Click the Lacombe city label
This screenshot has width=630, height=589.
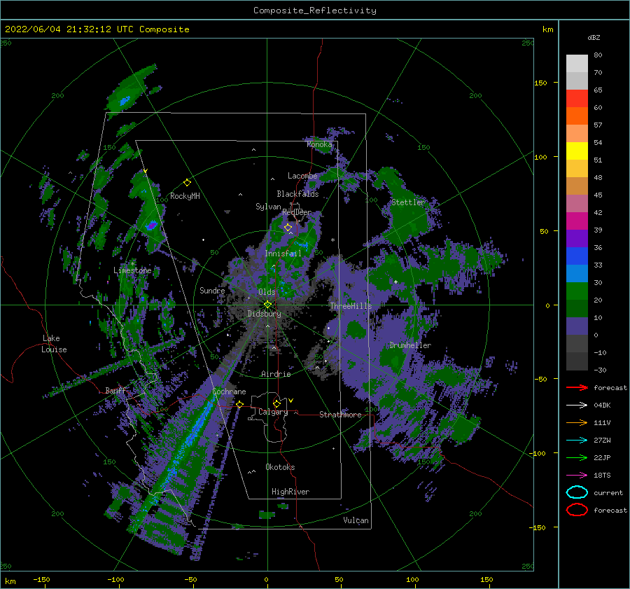point(302,176)
